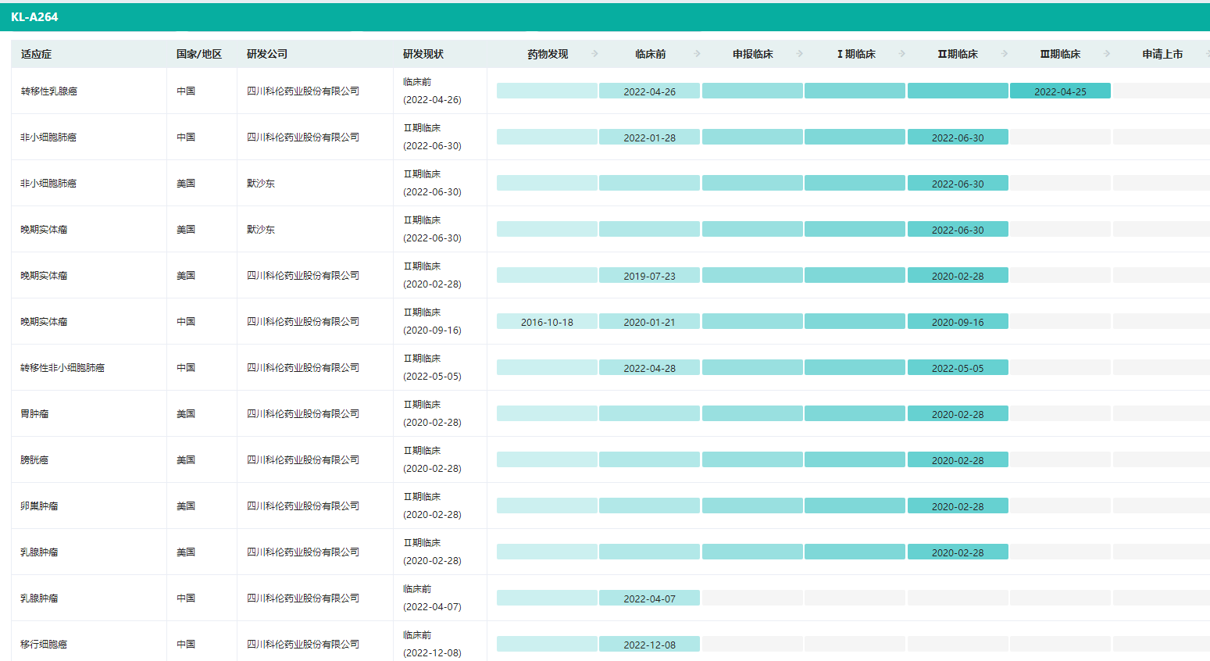The height and width of the screenshot is (661, 1210).
Task: Click the 申请上市 stage header
Action: coord(1162,54)
